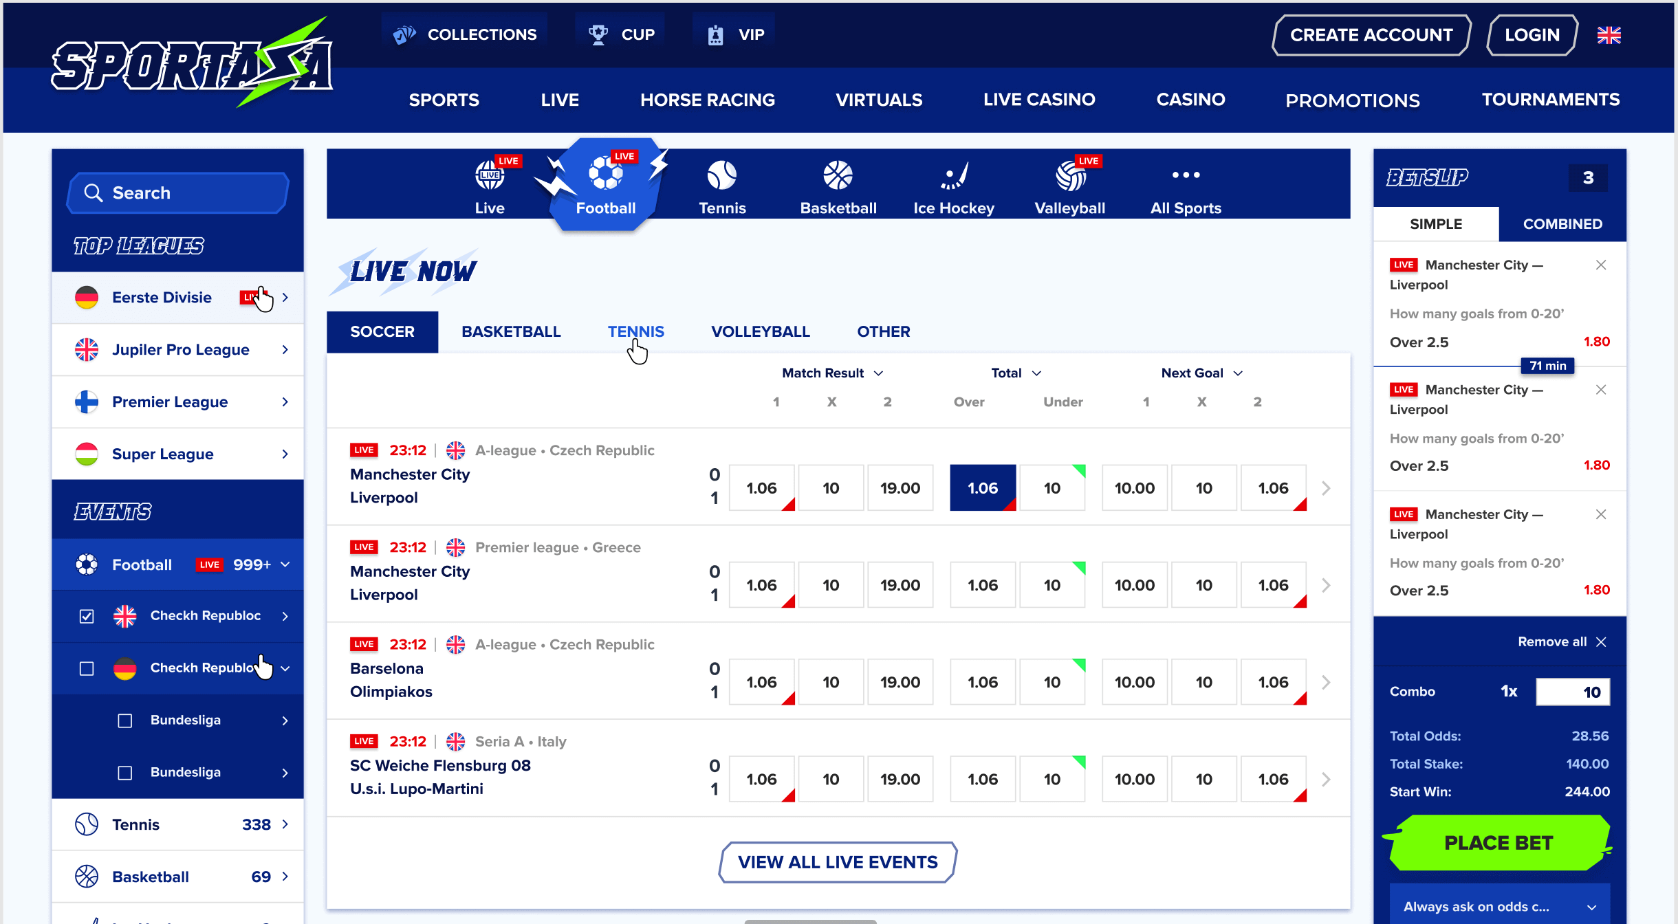The image size is (1678, 924).
Task: Expand more markets for Seria A Italy match
Action: [x=1327, y=779]
